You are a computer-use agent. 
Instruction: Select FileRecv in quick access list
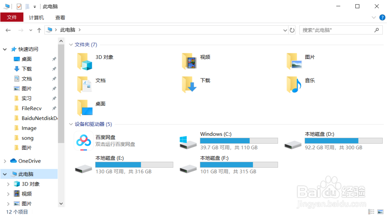click(x=31, y=108)
